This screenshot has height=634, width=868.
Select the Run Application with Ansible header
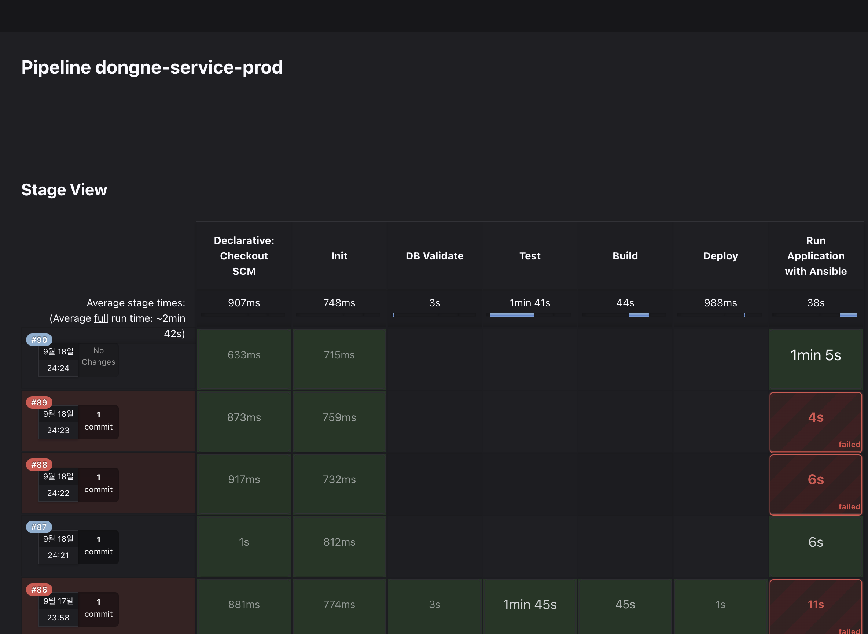[816, 256]
